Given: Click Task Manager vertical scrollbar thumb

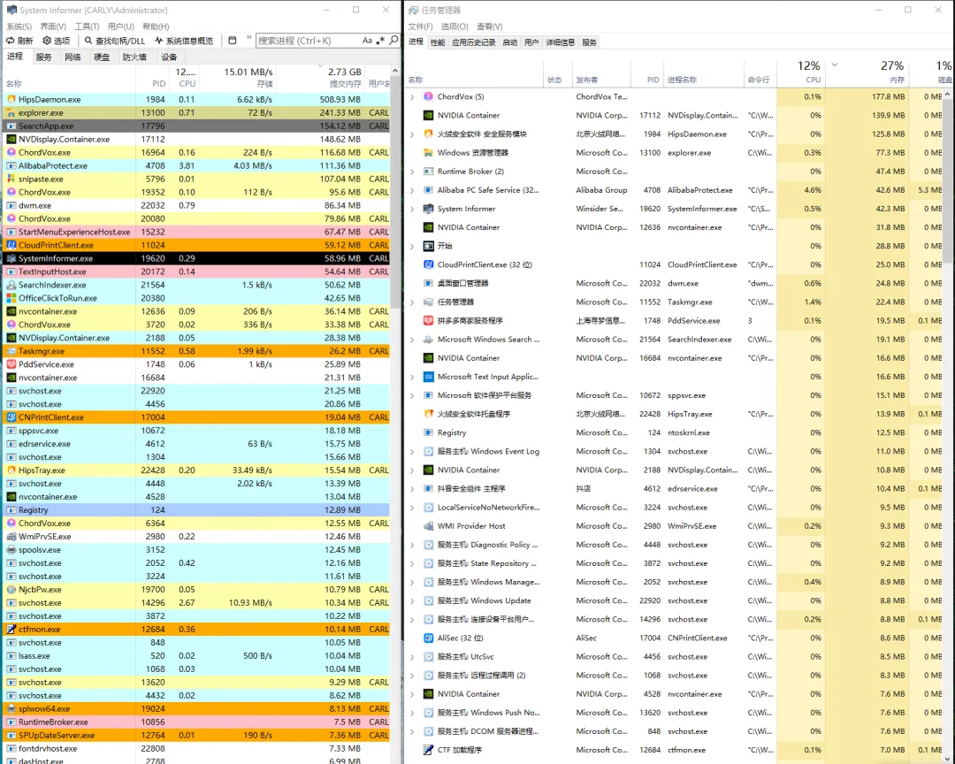Looking at the screenshot, I should tap(948, 183).
